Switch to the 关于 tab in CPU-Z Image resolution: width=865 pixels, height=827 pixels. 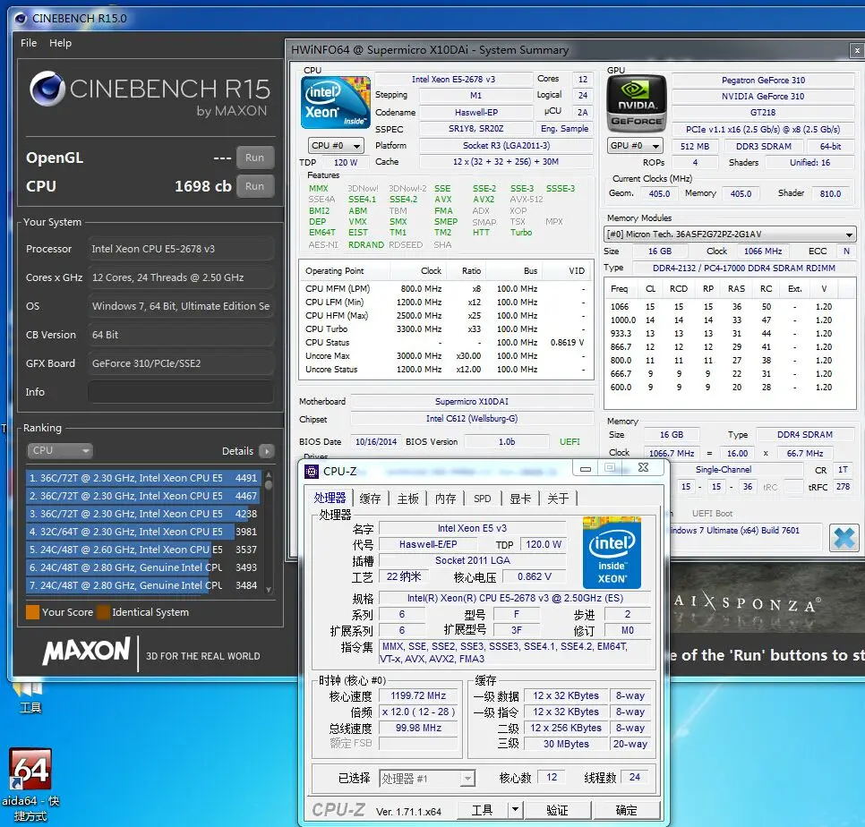point(558,499)
